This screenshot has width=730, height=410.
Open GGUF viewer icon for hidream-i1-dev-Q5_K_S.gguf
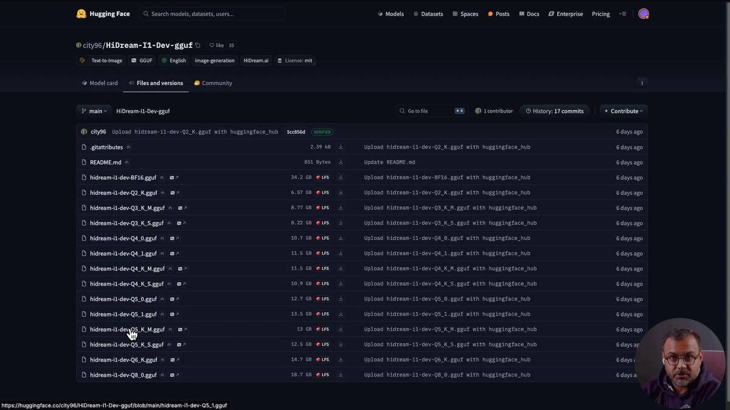pyautogui.click(x=181, y=344)
